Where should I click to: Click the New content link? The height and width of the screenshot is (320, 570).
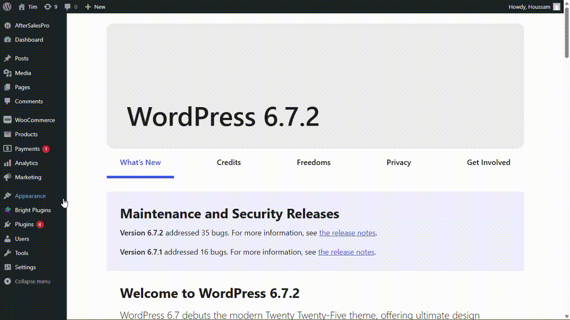tap(100, 7)
